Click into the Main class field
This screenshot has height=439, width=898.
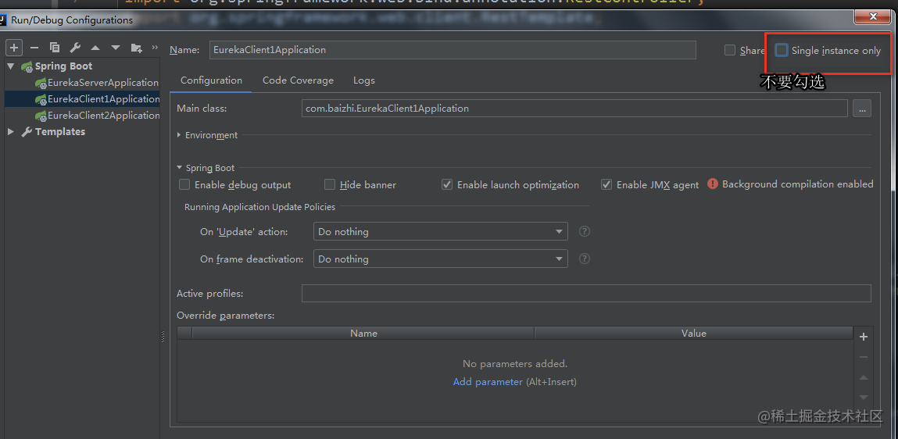point(574,108)
